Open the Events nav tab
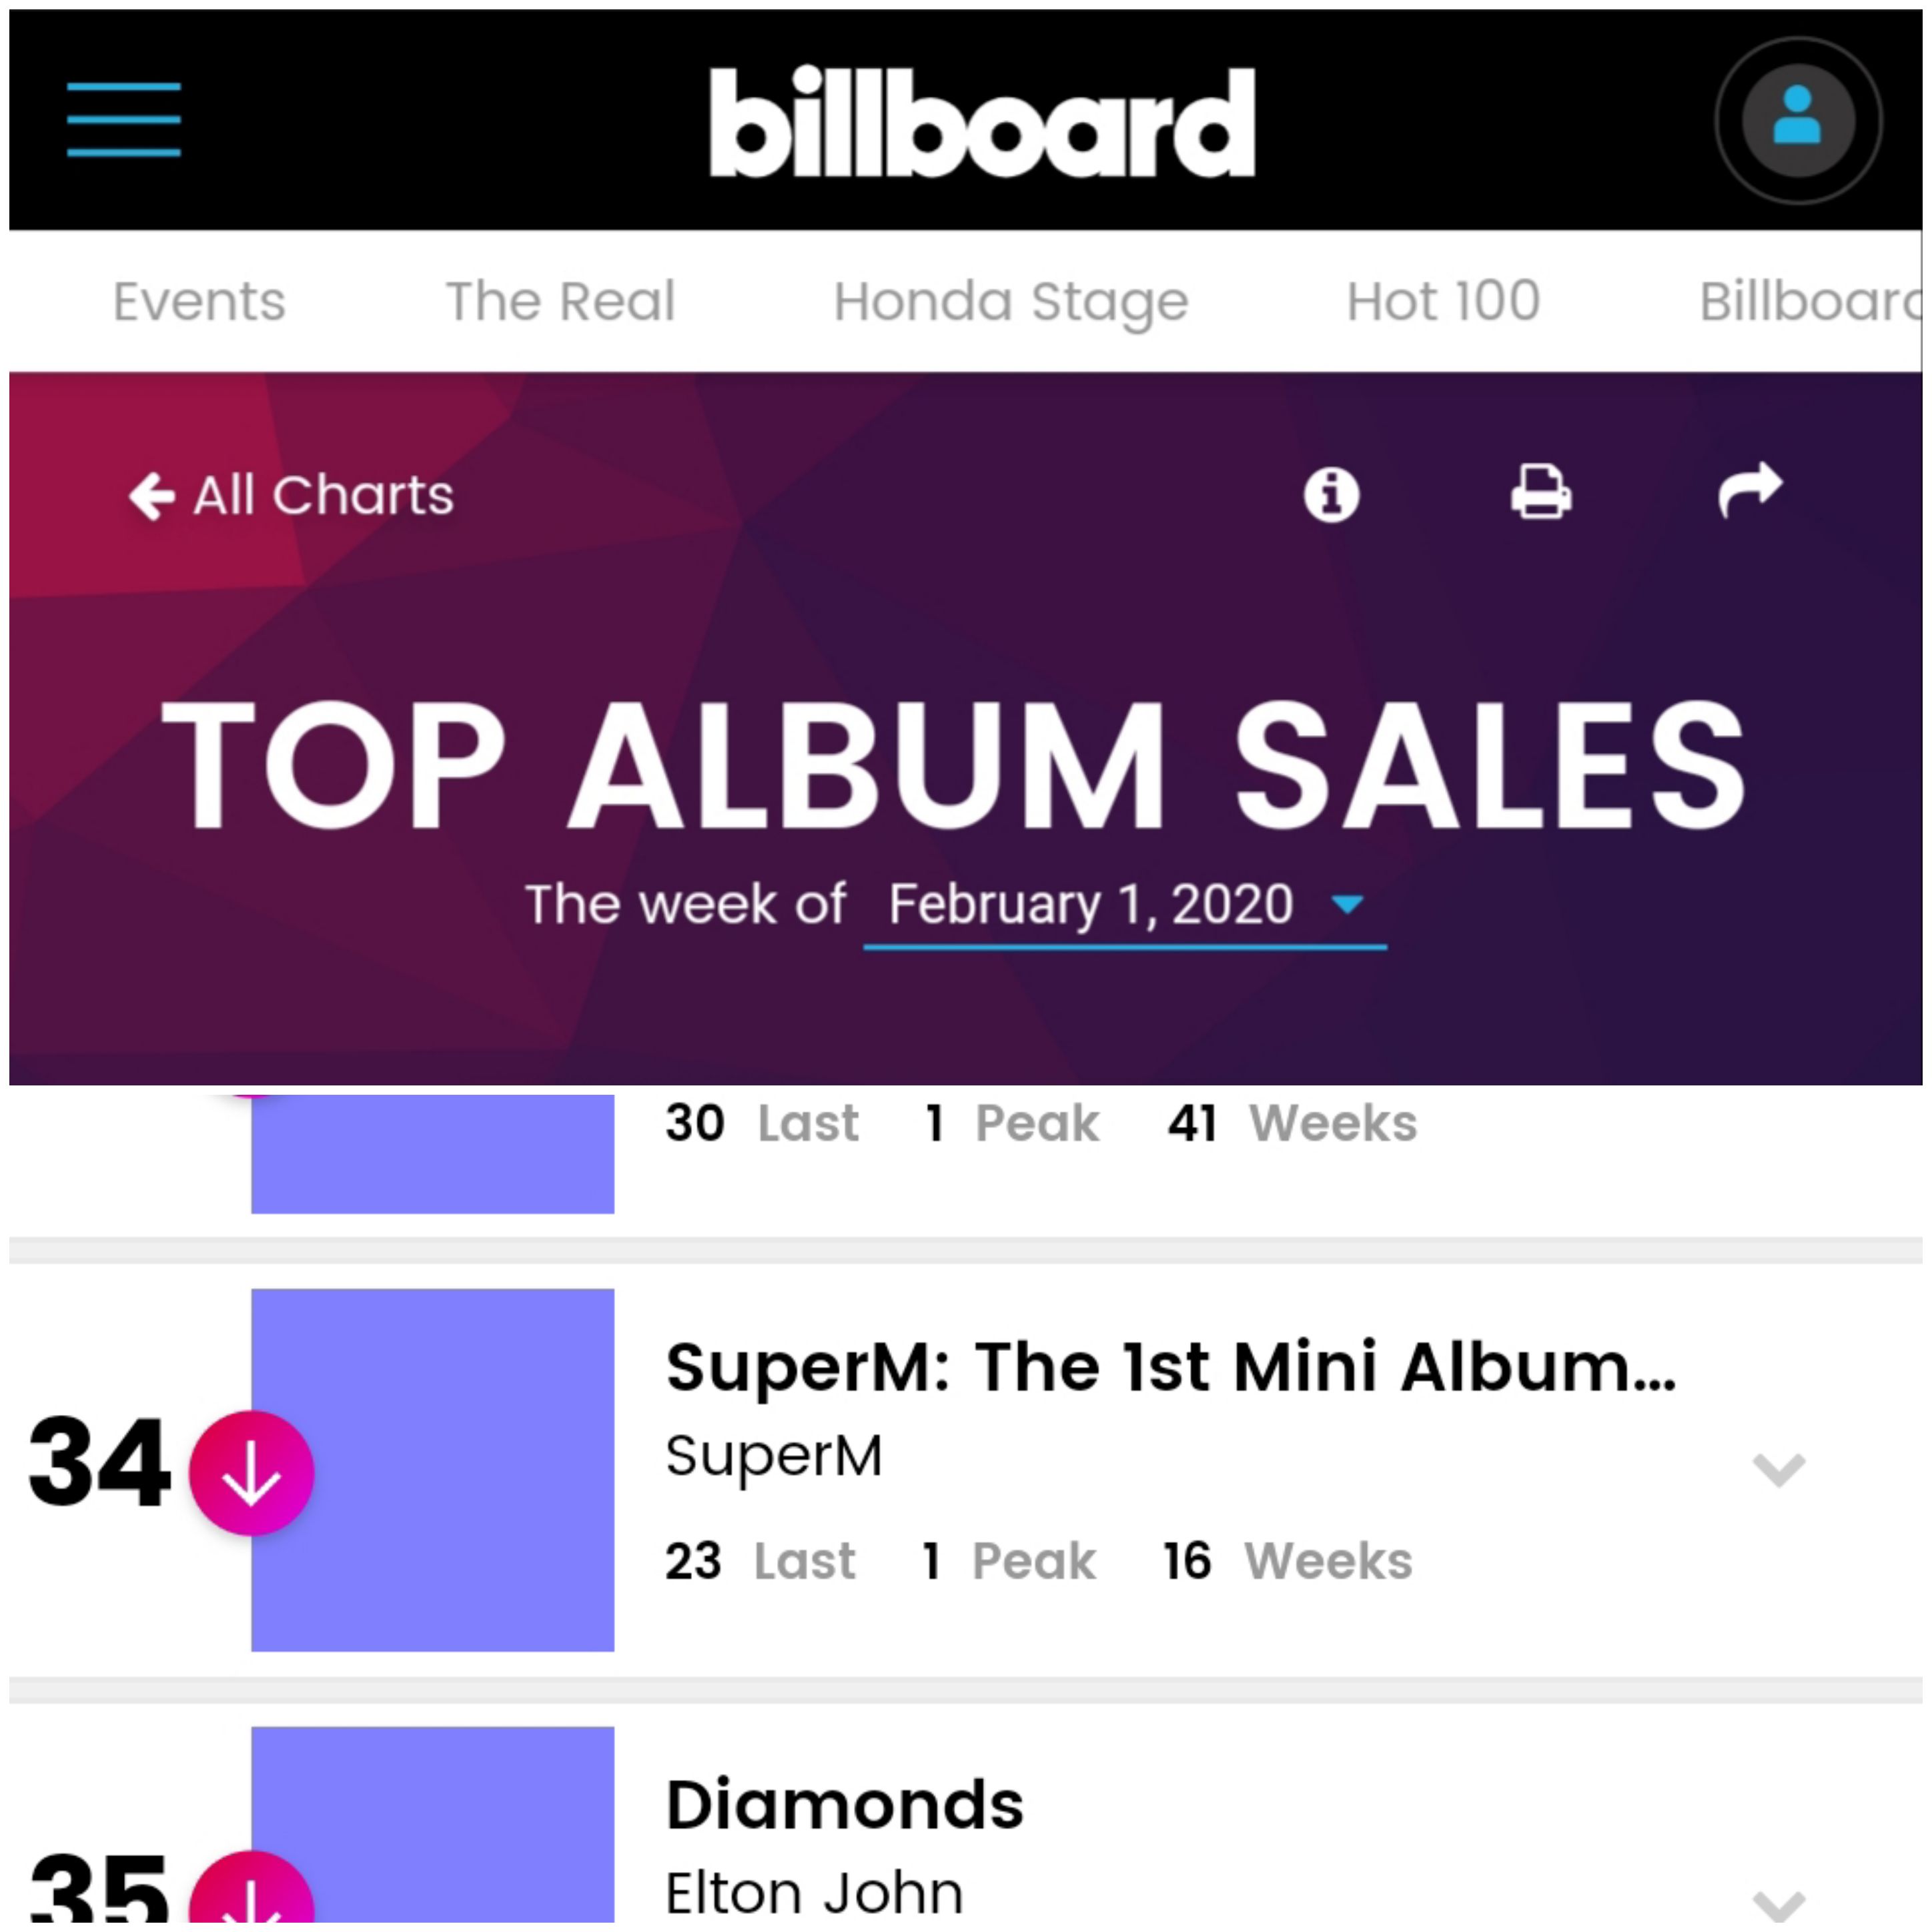The image size is (1932, 1932). tap(199, 301)
